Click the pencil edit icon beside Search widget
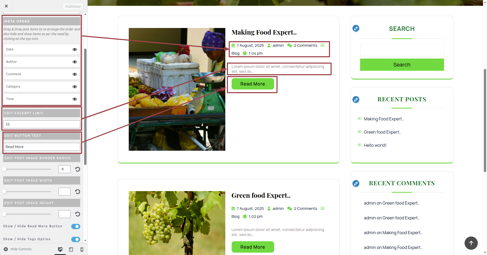487x255 pixels. click(x=356, y=28)
